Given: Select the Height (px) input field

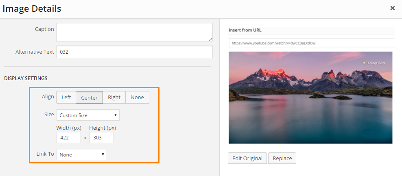Looking at the screenshot, I should 101,138.
